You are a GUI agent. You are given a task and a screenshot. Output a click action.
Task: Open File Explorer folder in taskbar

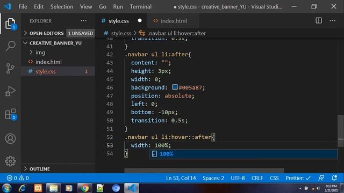(53, 188)
